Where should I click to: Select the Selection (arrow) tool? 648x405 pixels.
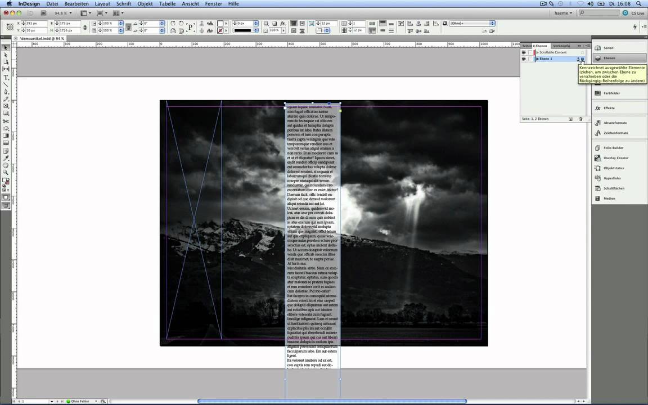click(x=6, y=48)
